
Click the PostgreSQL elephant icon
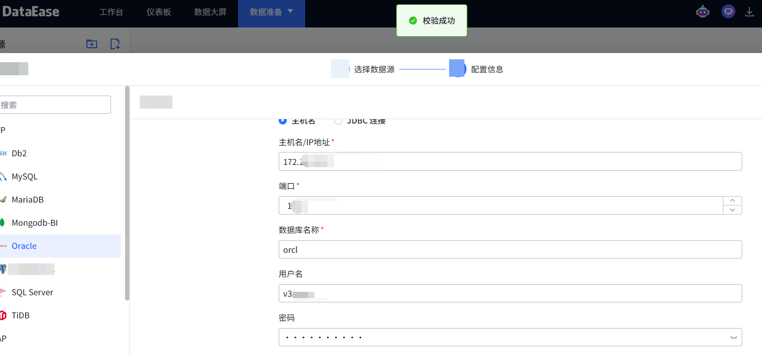3,269
